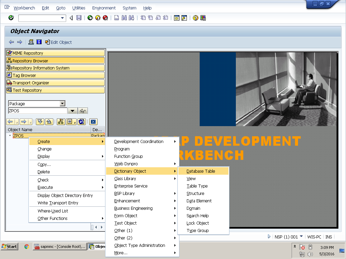
Task: Click the Edit Object button
Action: tap(58, 42)
